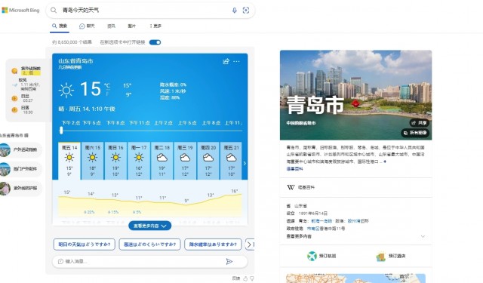Share the weather card via share icon
The height and width of the screenshot is (283, 483).
(x=226, y=61)
